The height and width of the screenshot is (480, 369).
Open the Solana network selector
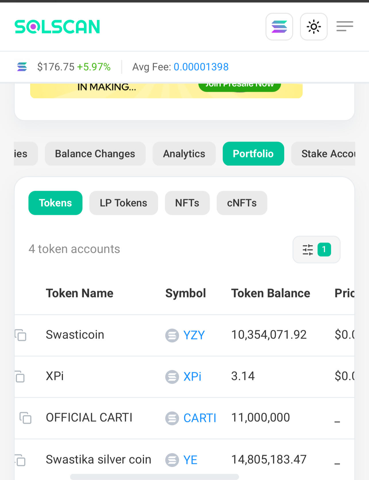[279, 27]
